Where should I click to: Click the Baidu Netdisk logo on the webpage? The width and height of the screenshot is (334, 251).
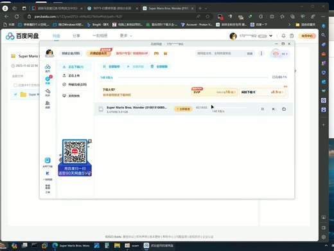(x=22, y=36)
